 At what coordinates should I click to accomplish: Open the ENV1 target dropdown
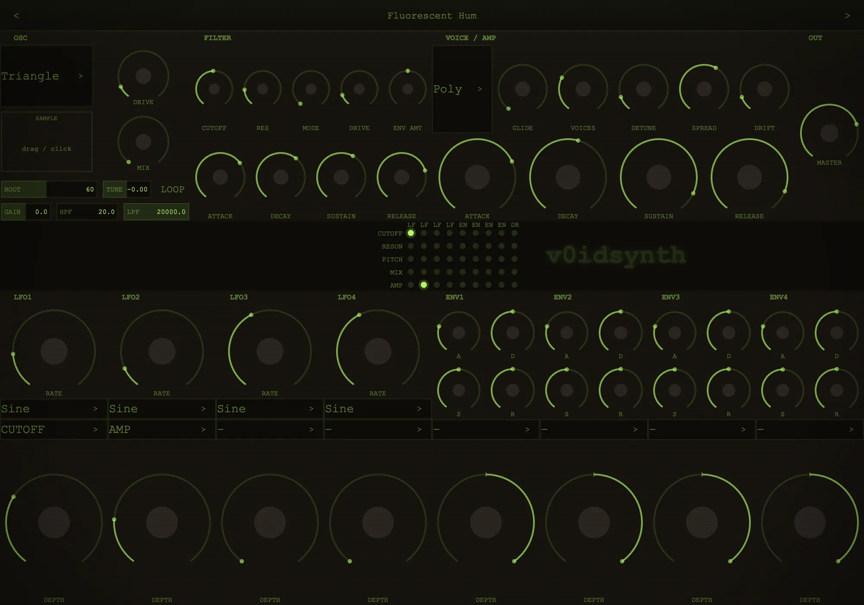486,430
